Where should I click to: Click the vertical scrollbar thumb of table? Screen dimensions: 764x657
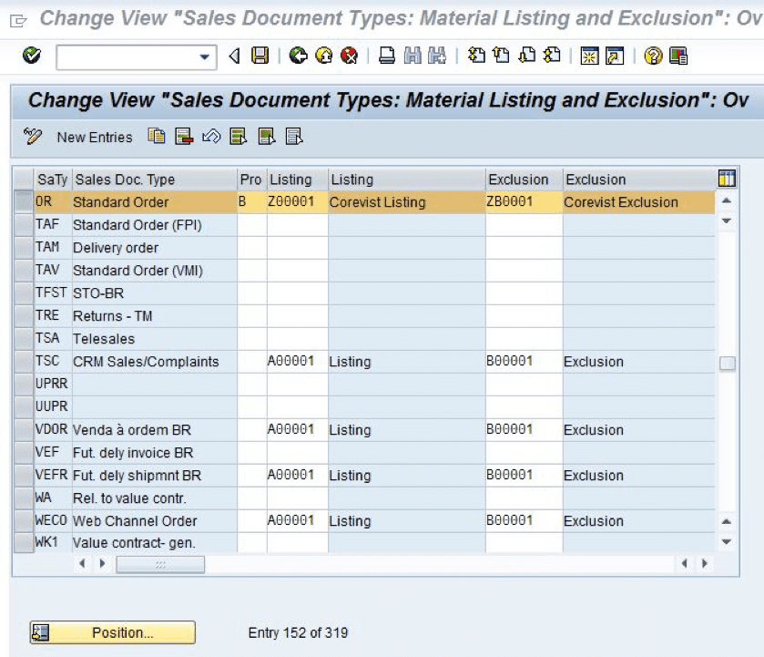click(x=727, y=364)
